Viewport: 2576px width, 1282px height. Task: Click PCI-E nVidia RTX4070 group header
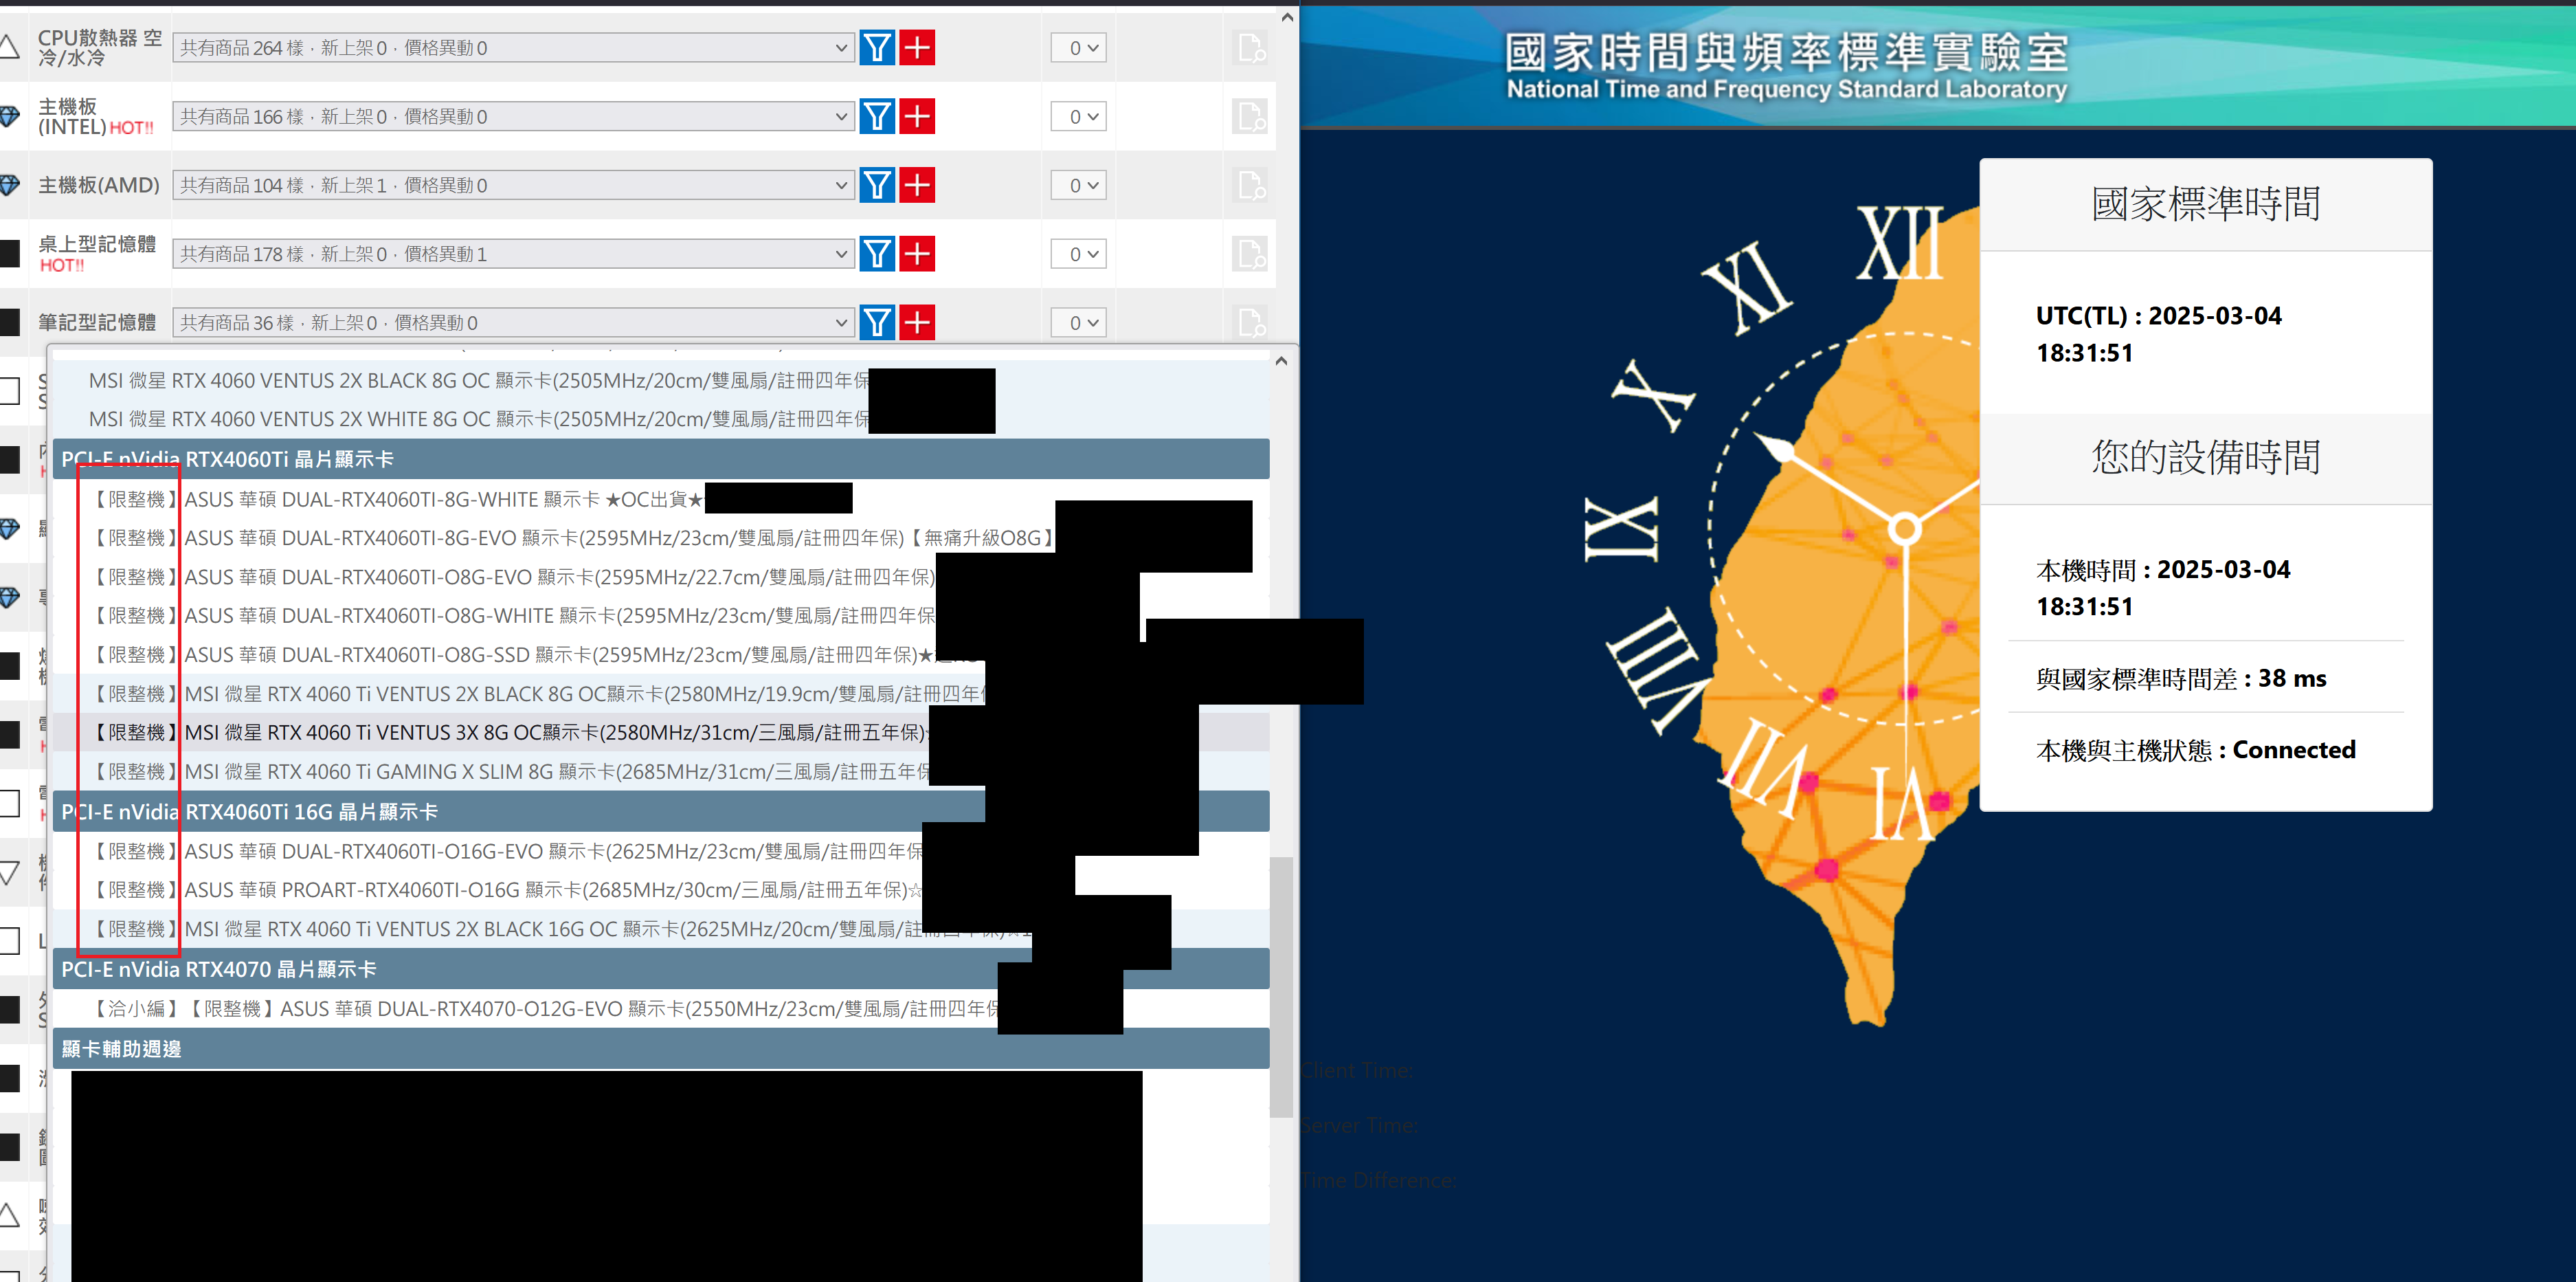click(661, 969)
